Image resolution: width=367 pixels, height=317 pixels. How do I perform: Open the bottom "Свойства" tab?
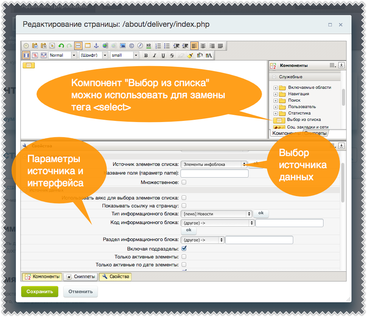click(115, 277)
